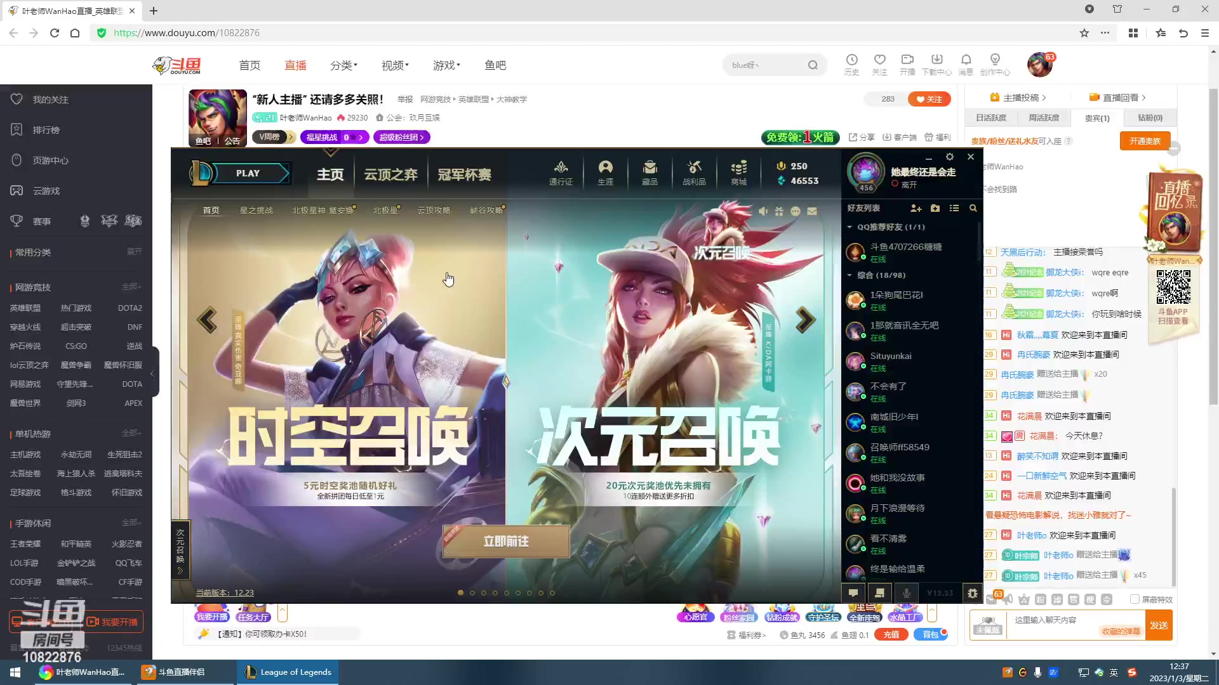Viewport: 1219px width, 685px height.
Task: Click the orange 关注 follow button
Action: pyautogui.click(x=929, y=99)
